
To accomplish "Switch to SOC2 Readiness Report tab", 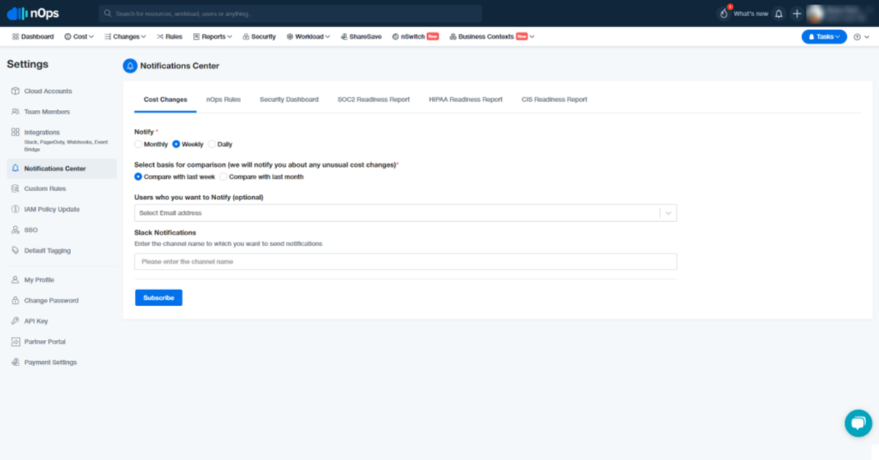I will (374, 100).
